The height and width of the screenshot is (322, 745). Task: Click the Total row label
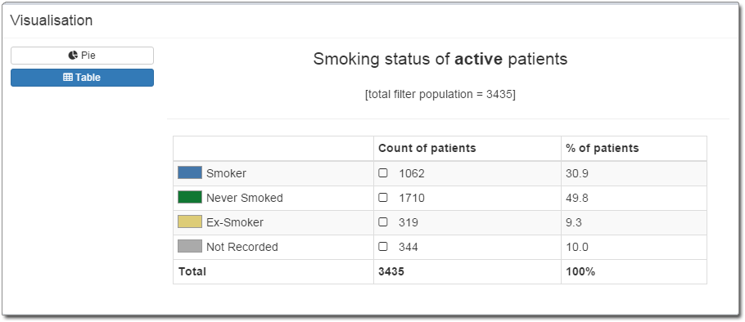192,271
